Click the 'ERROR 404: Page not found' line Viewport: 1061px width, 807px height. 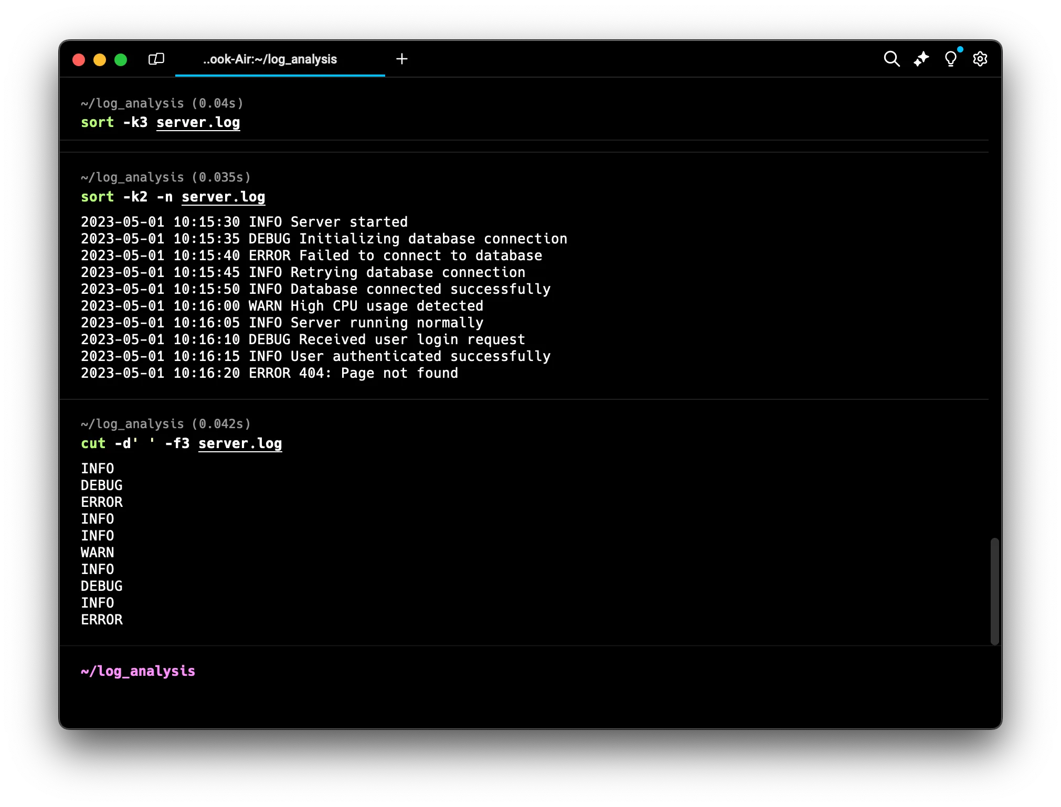pyautogui.click(x=269, y=373)
